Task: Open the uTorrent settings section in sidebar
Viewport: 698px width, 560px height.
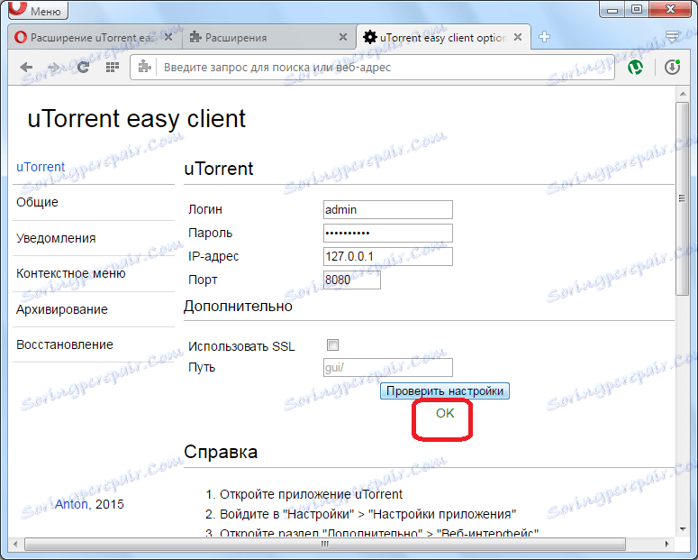Action: click(x=41, y=167)
